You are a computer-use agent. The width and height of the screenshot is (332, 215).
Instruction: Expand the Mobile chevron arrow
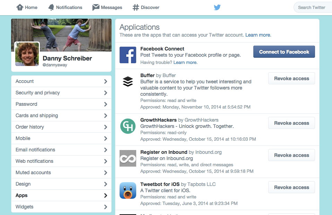[x=106, y=138]
